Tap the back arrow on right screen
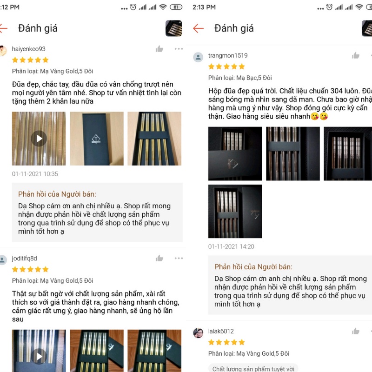The width and height of the screenshot is (372, 372). point(199,28)
